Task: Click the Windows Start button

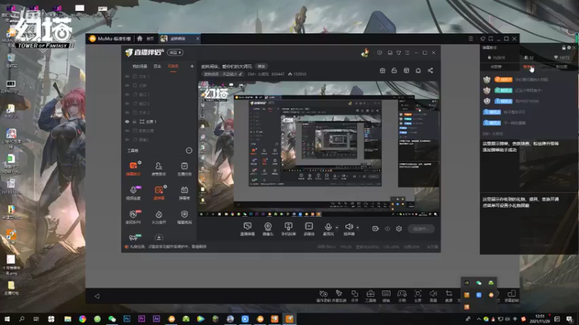Action: [x=7, y=318]
